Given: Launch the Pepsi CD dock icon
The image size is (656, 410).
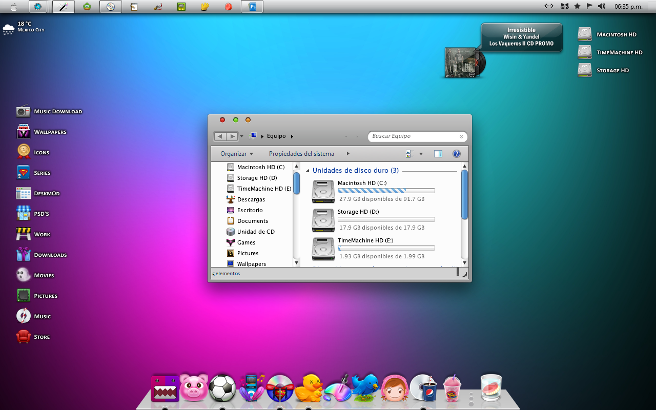Looking at the screenshot, I should point(423,388).
